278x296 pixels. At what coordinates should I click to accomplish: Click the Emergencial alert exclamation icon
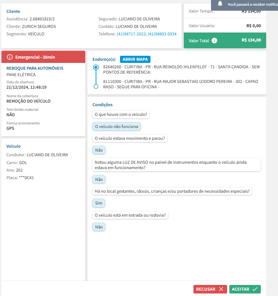pos(10,57)
